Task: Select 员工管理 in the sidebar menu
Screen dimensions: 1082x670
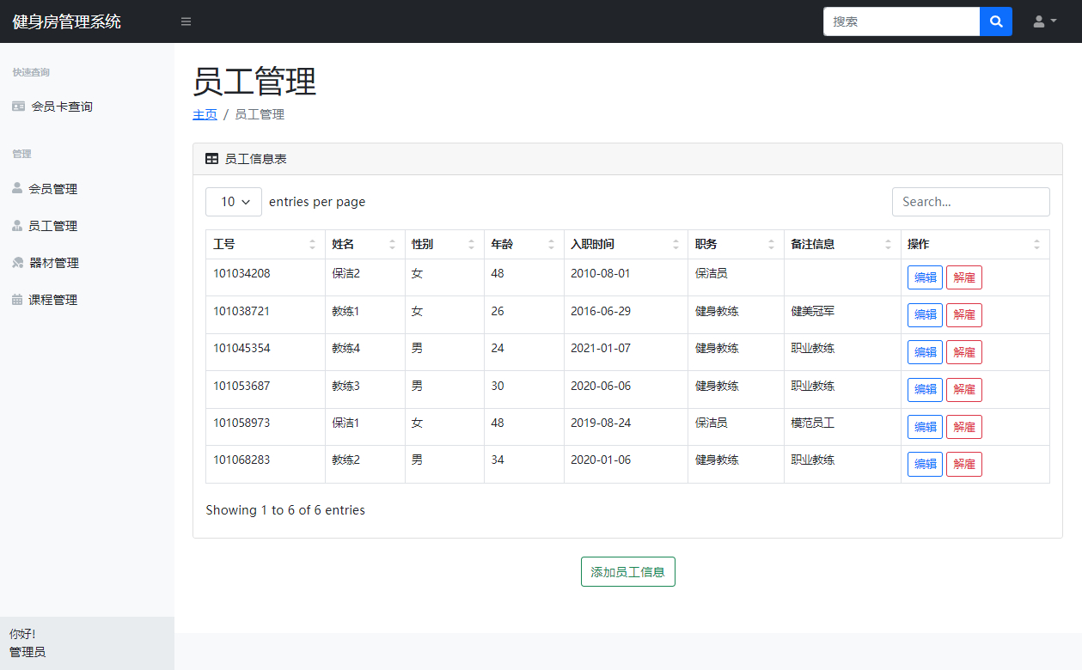Action: (53, 225)
